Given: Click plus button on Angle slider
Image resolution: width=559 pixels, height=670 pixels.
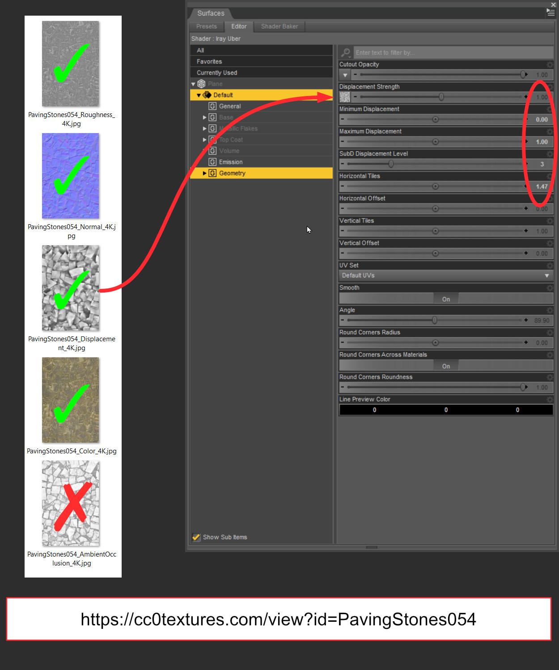Looking at the screenshot, I should click(x=526, y=320).
